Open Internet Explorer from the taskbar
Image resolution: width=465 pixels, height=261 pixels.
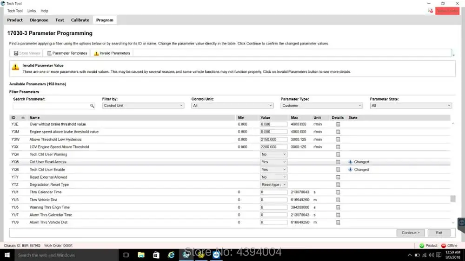click(171, 255)
